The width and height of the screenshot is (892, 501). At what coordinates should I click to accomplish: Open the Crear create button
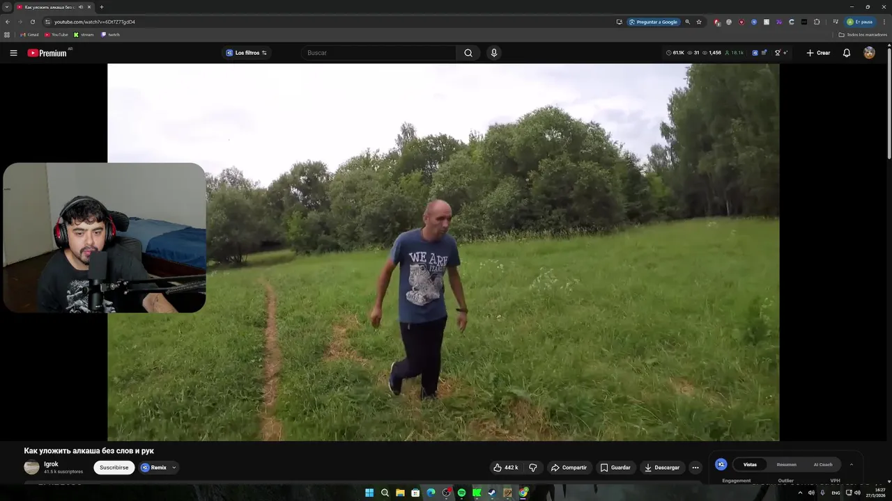(x=818, y=53)
